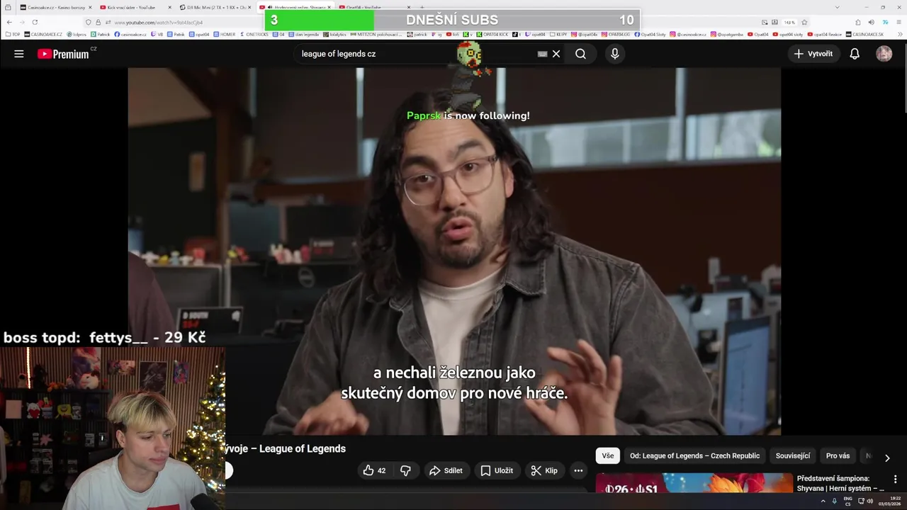This screenshot has height=510, width=907.
Task: Clear the search box with the X
Action: click(556, 54)
